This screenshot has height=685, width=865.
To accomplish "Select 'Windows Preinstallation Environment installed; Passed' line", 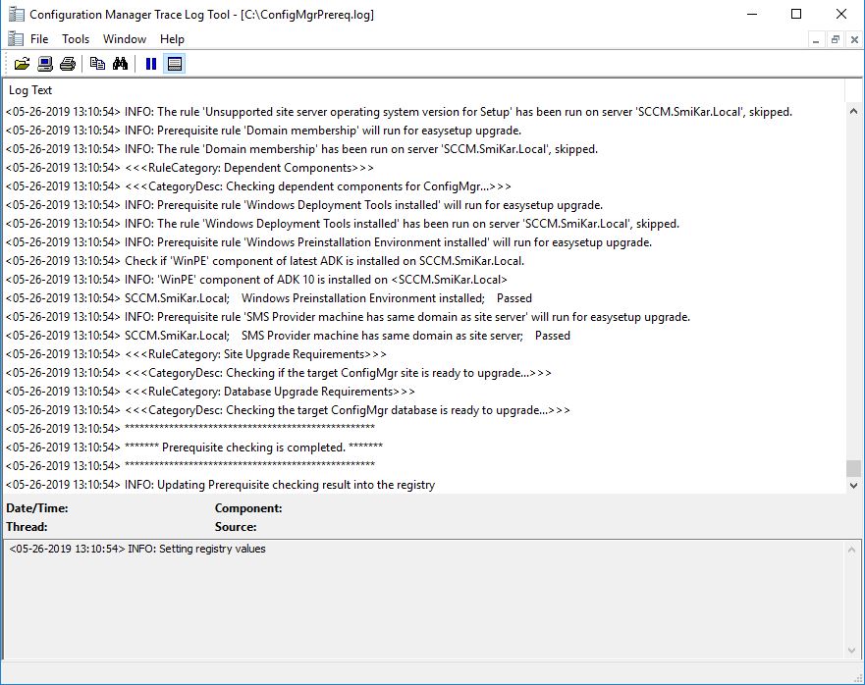I will coord(423,298).
